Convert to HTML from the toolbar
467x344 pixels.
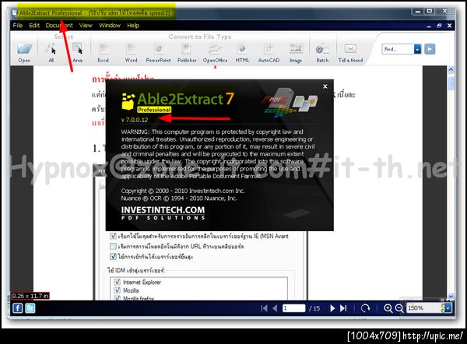(x=242, y=52)
